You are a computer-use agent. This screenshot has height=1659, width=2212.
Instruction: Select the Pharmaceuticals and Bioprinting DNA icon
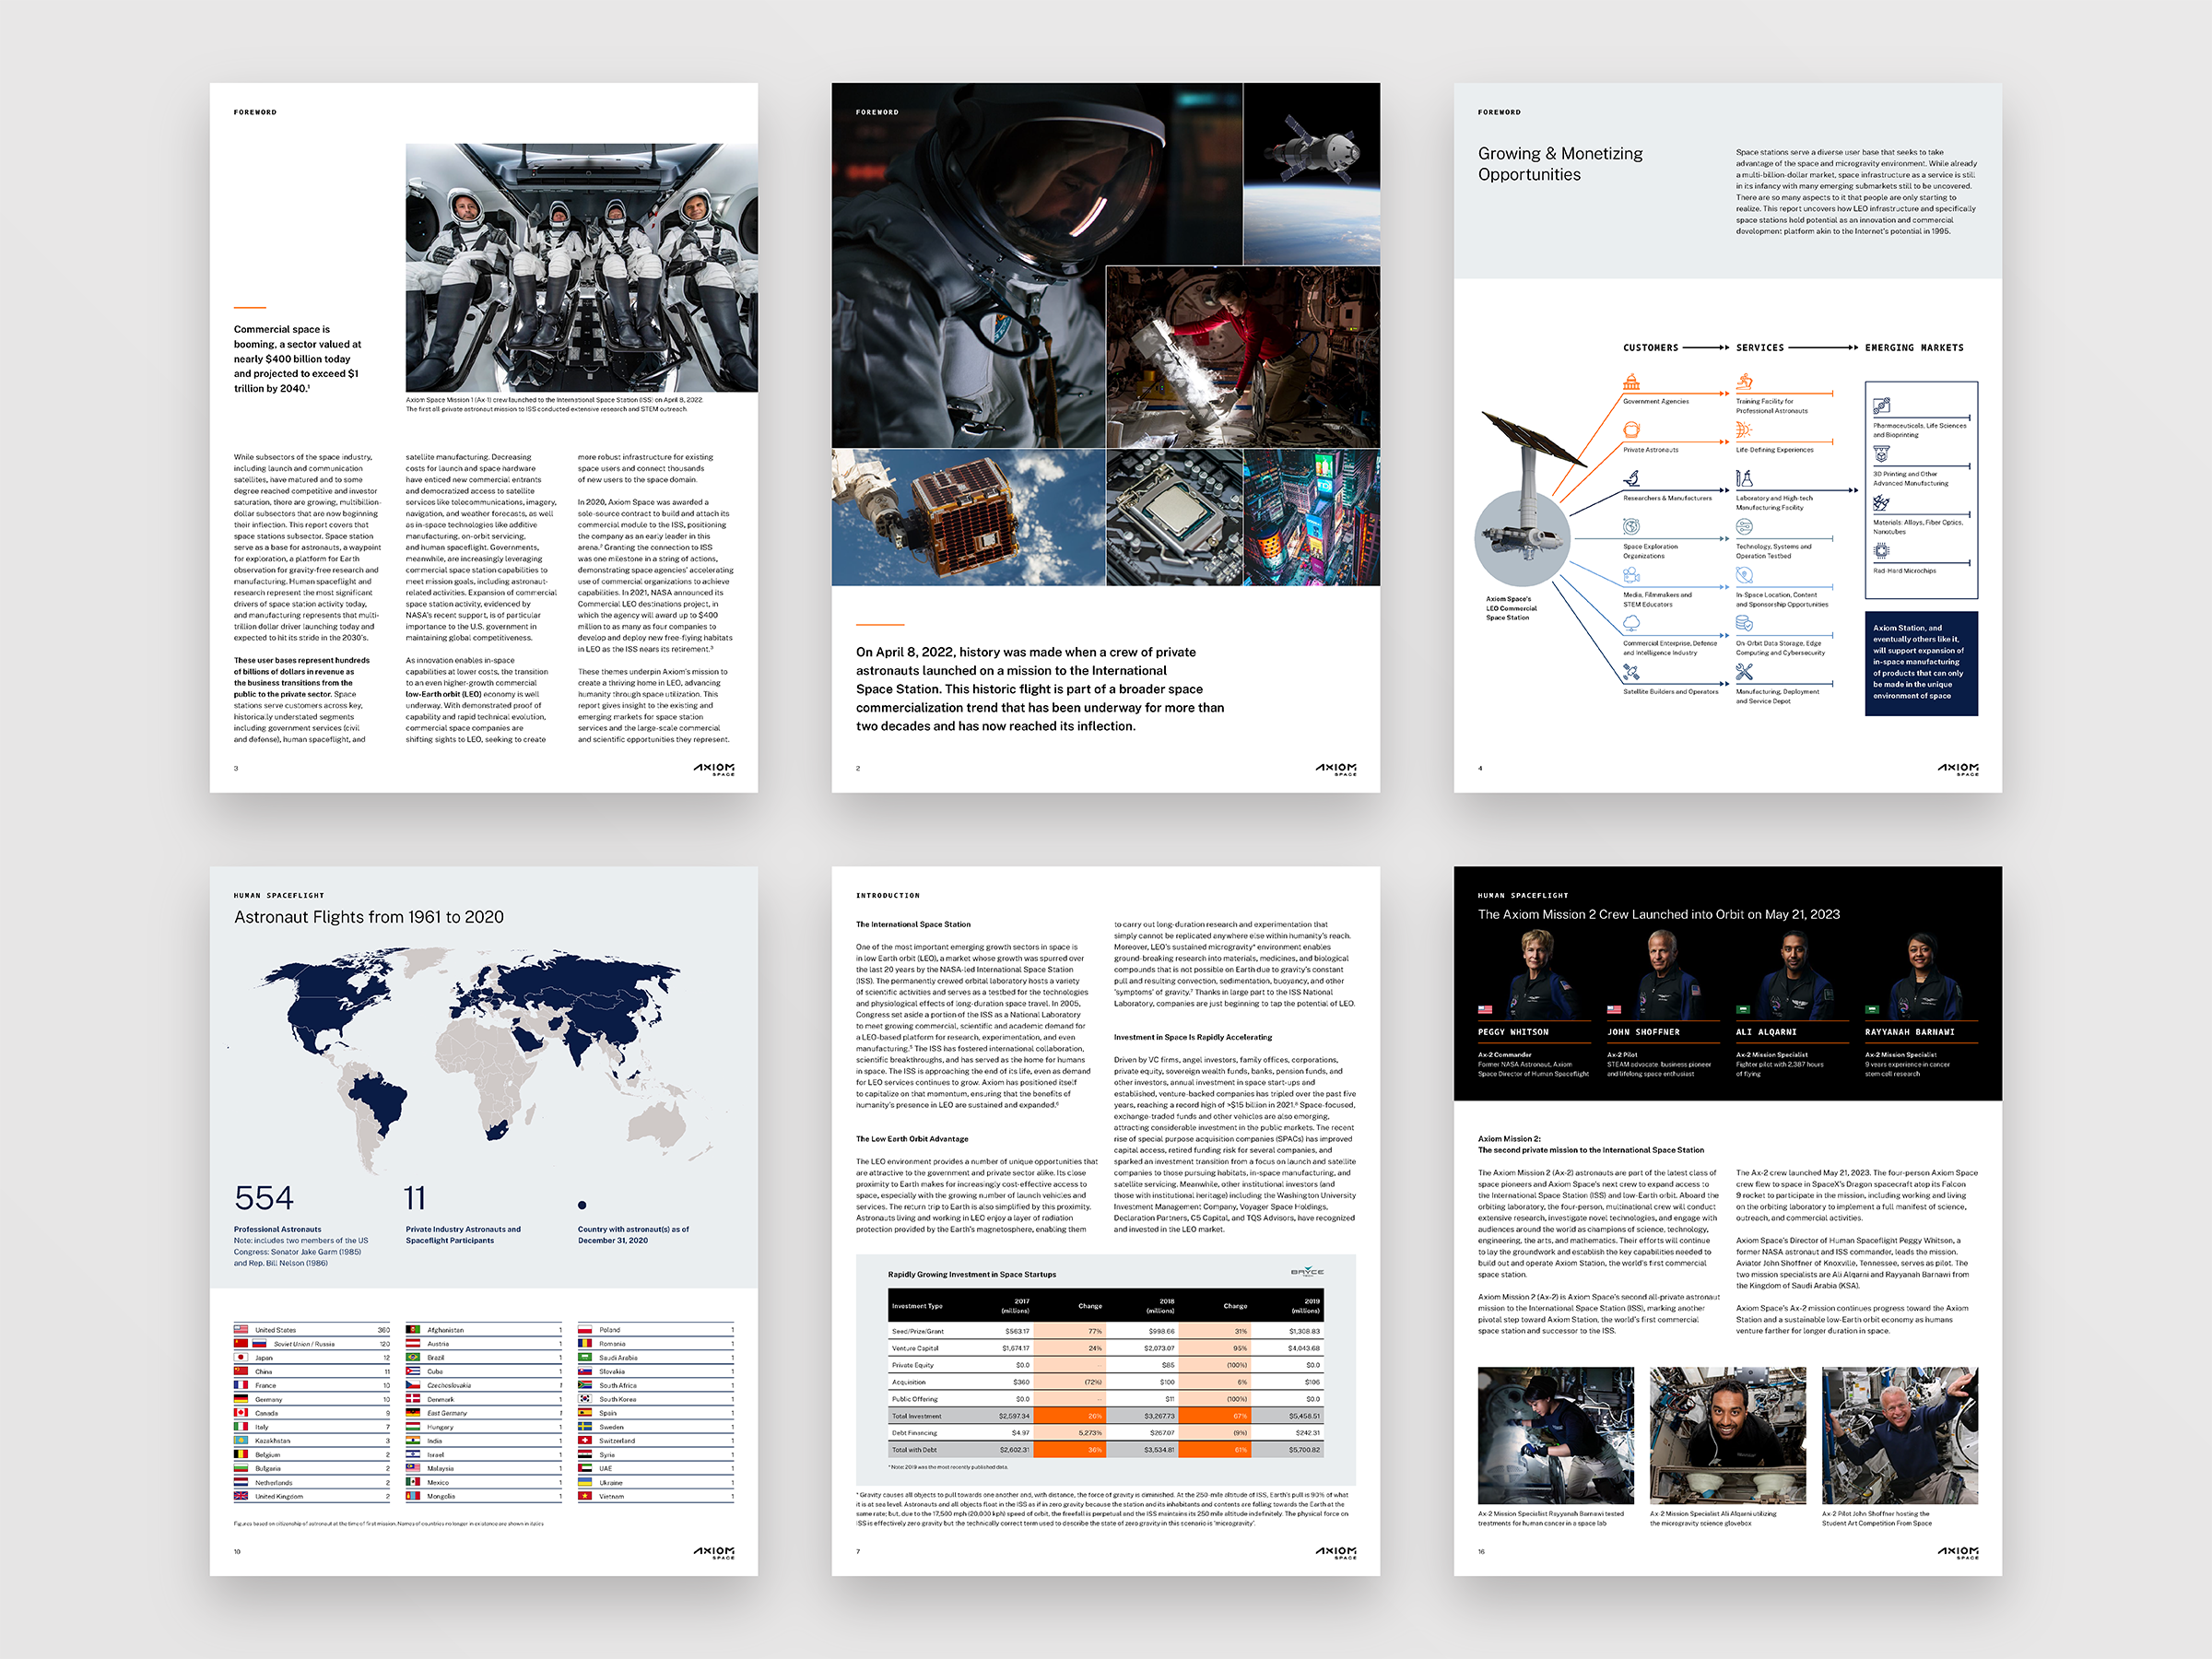(x=1883, y=407)
